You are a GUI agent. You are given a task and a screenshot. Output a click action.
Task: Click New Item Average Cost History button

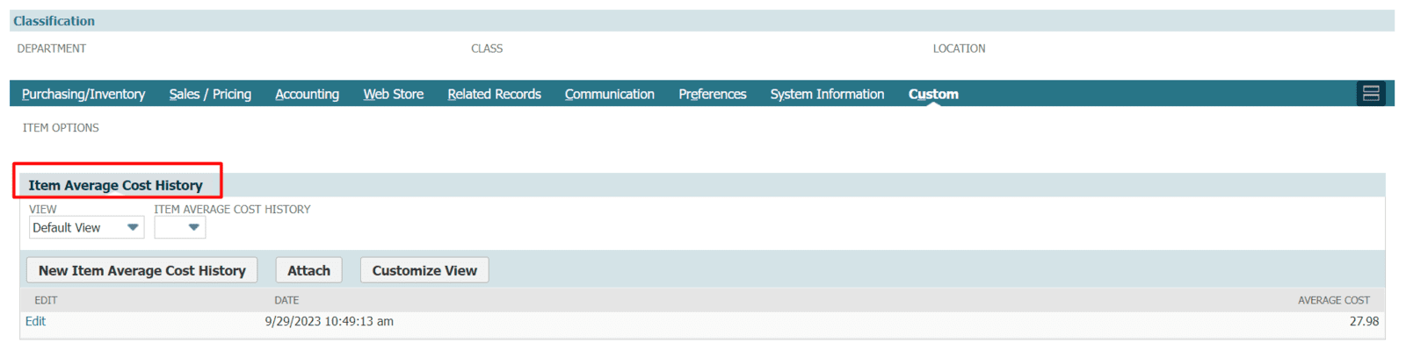tap(141, 270)
